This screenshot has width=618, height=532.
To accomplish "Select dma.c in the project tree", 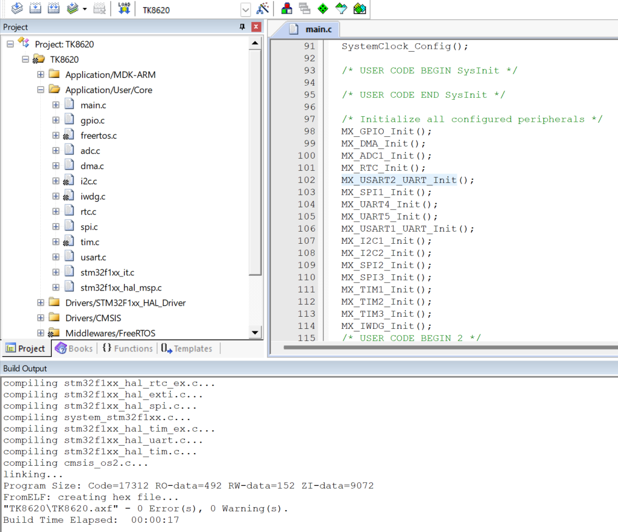I will point(92,167).
